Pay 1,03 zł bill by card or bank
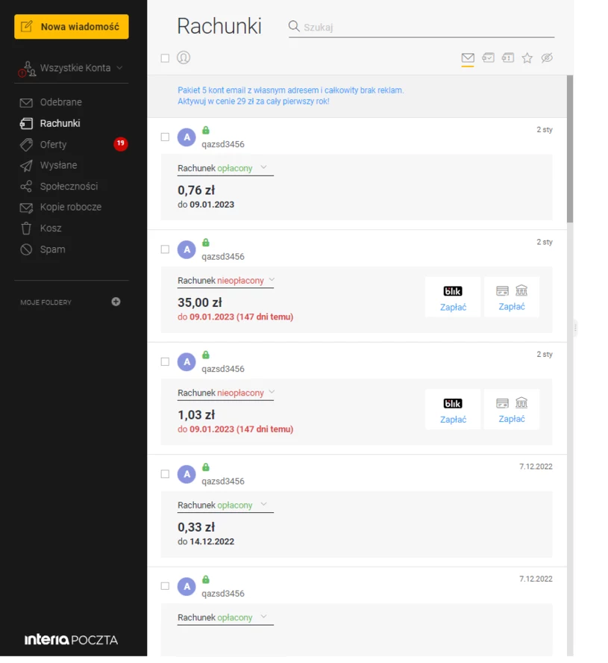The height and width of the screenshot is (663, 608). 512,410
